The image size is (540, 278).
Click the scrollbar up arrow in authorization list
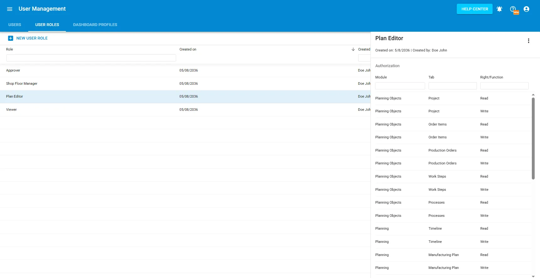coord(533,94)
